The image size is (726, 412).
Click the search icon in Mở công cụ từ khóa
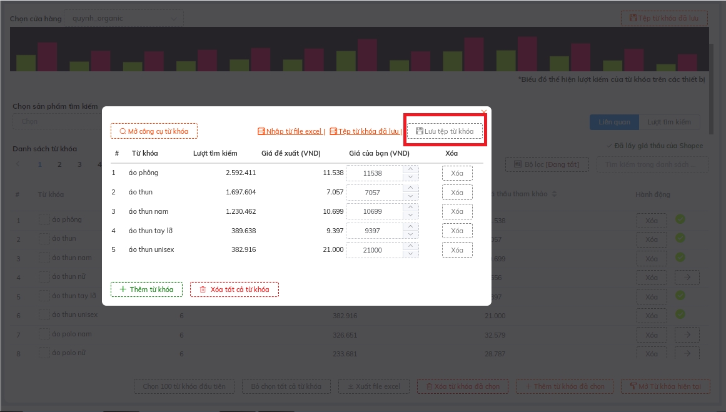(x=123, y=131)
